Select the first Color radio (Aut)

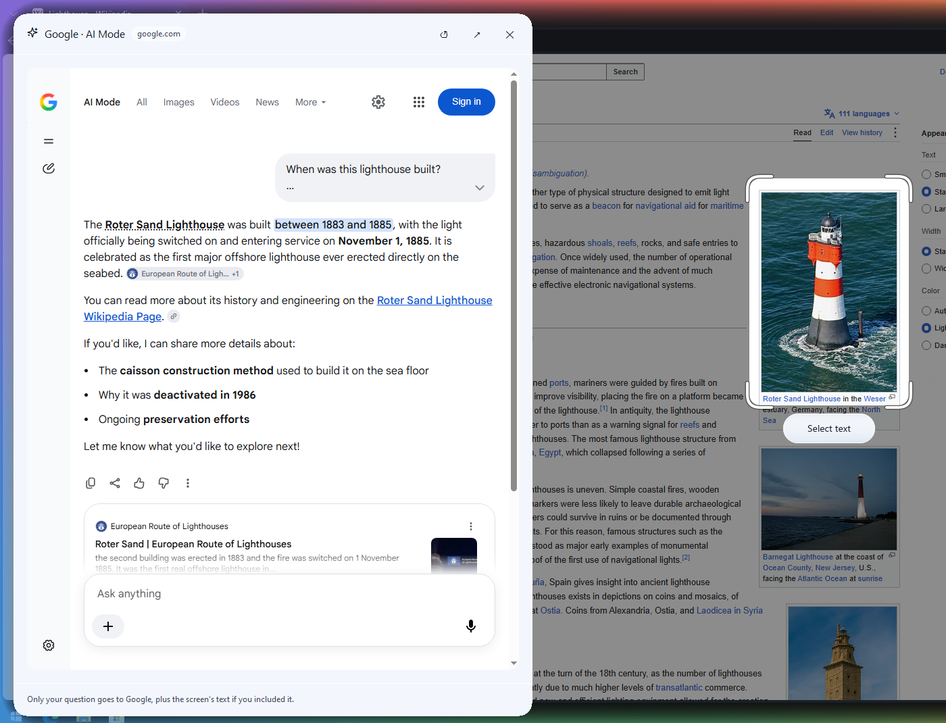pyautogui.click(x=926, y=311)
